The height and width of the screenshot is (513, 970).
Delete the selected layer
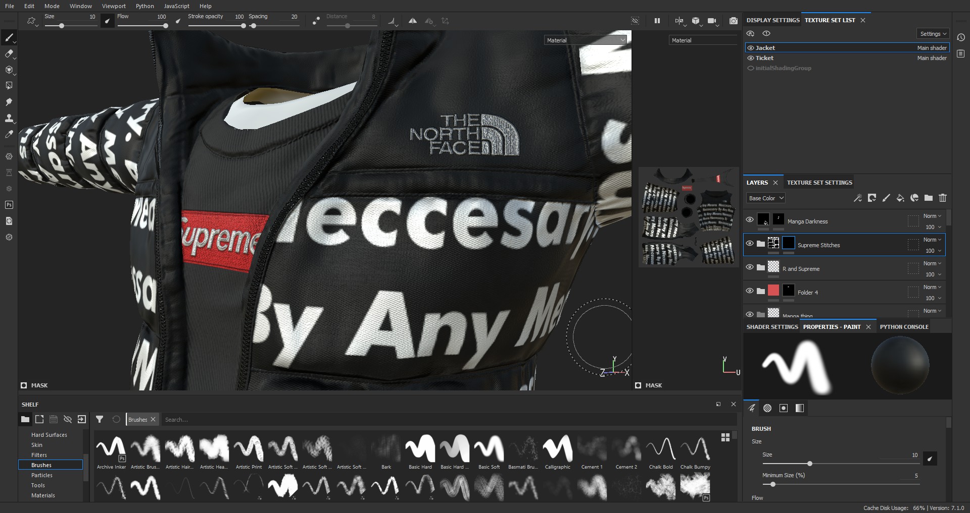coord(942,198)
